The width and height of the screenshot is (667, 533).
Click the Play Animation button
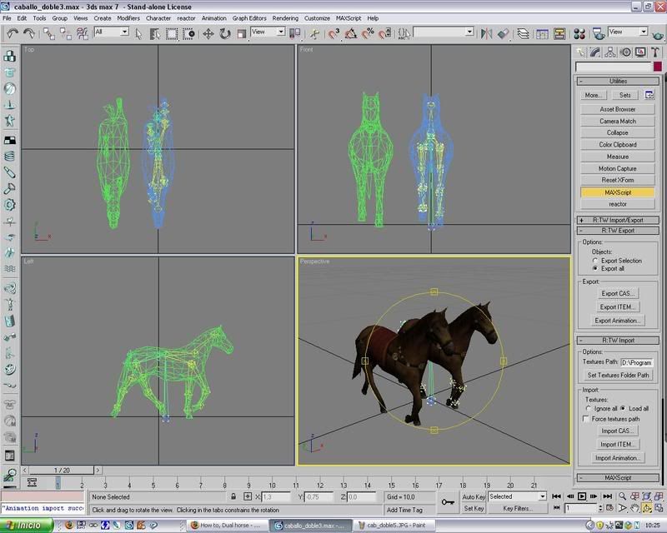(x=582, y=496)
